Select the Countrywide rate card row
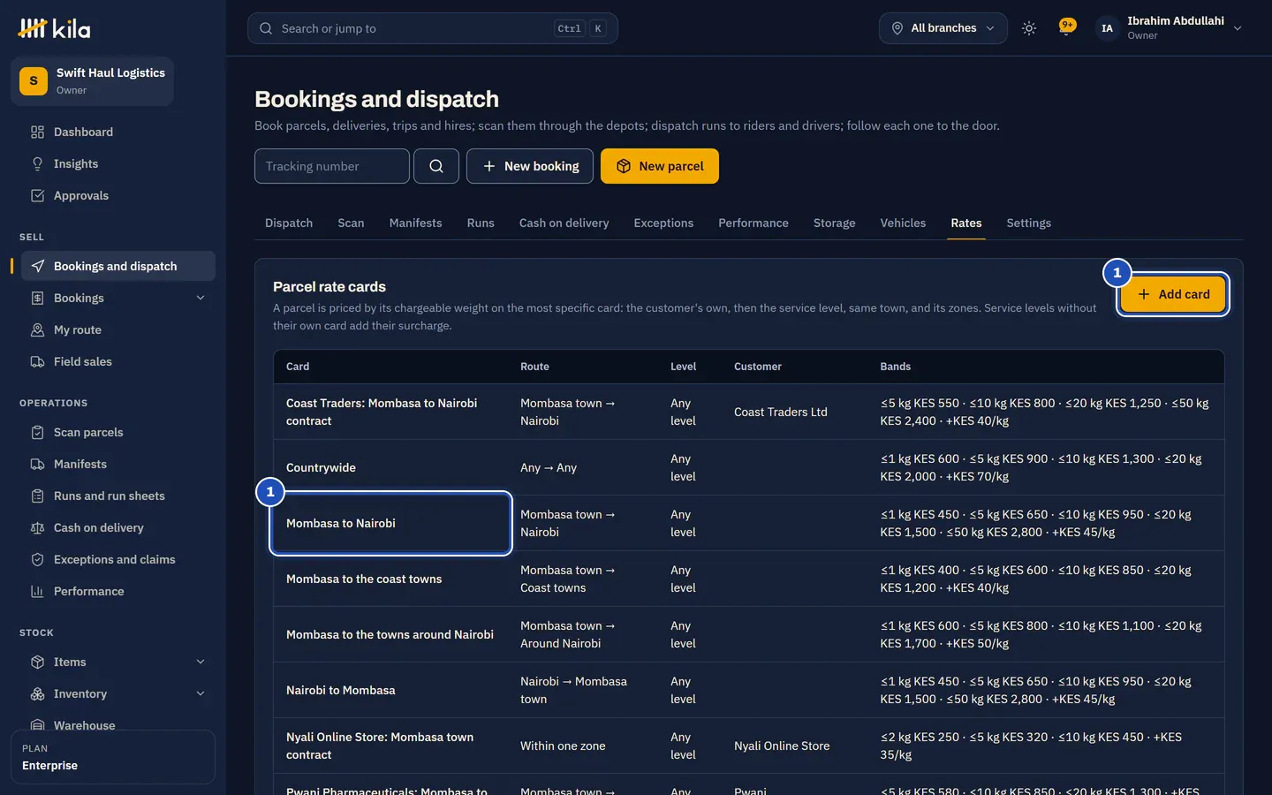 pyautogui.click(x=749, y=467)
